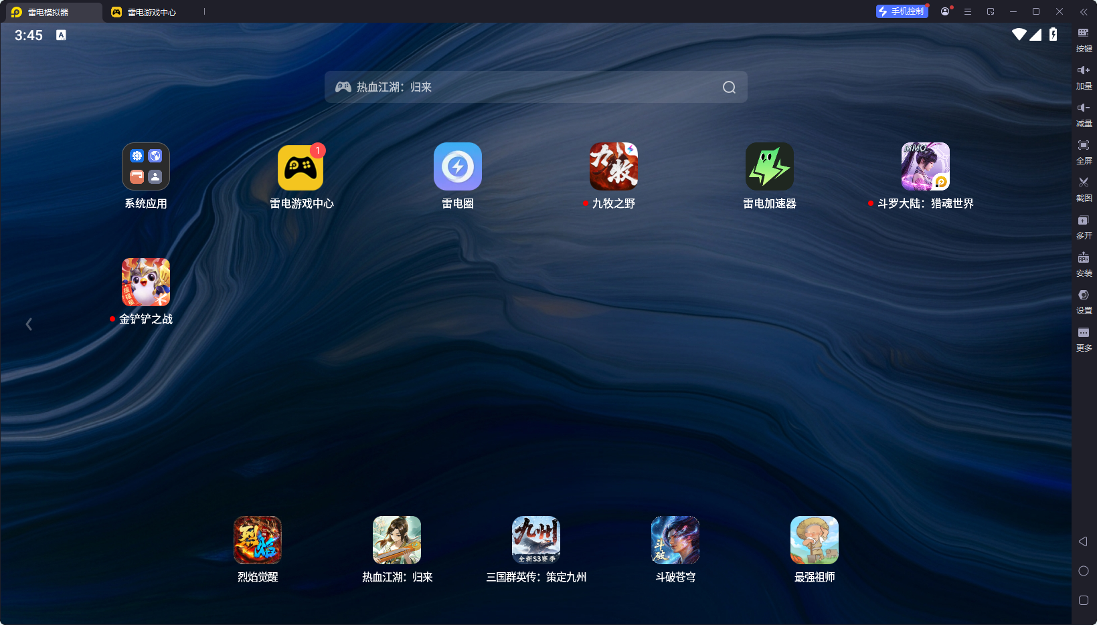The image size is (1097, 625).
Task: Enter fullscreen via the 全屏 icon
Action: [1084, 152]
